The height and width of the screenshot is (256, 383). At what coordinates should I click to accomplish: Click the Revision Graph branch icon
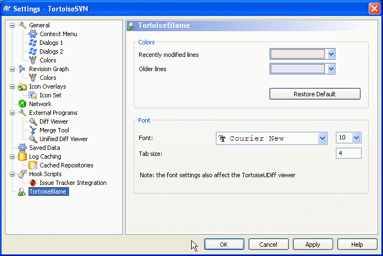22,69
